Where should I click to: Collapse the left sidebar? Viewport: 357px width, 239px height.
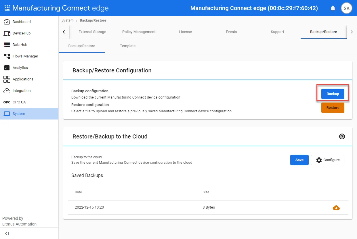pyautogui.click(x=7, y=234)
